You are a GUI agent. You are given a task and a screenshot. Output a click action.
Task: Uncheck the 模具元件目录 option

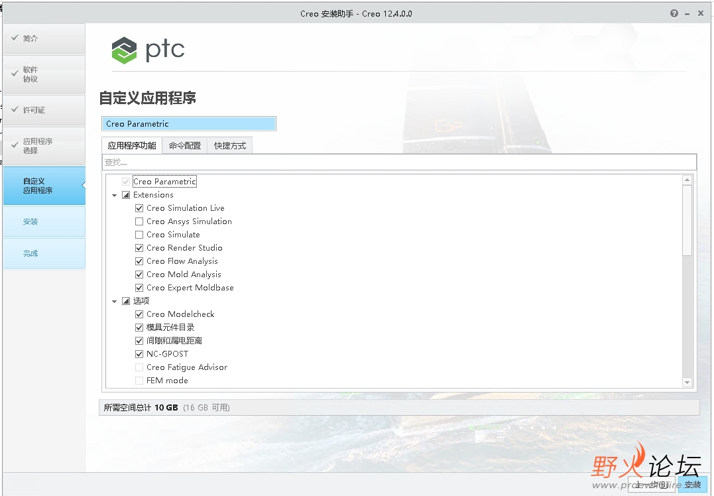pos(139,328)
